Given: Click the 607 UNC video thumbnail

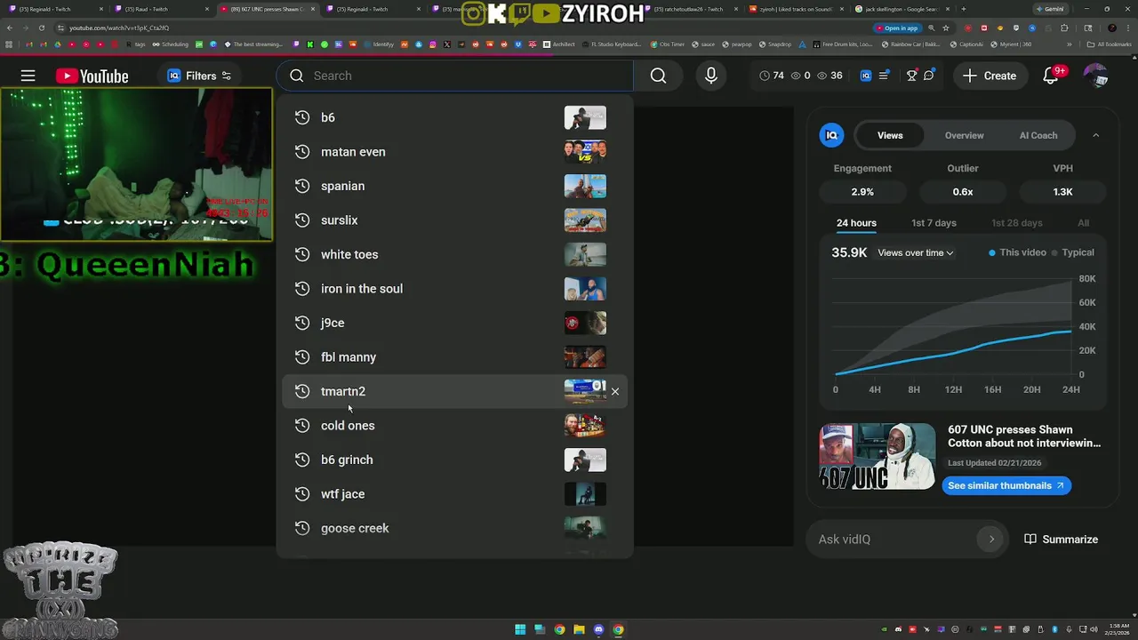Looking at the screenshot, I should [x=877, y=456].
